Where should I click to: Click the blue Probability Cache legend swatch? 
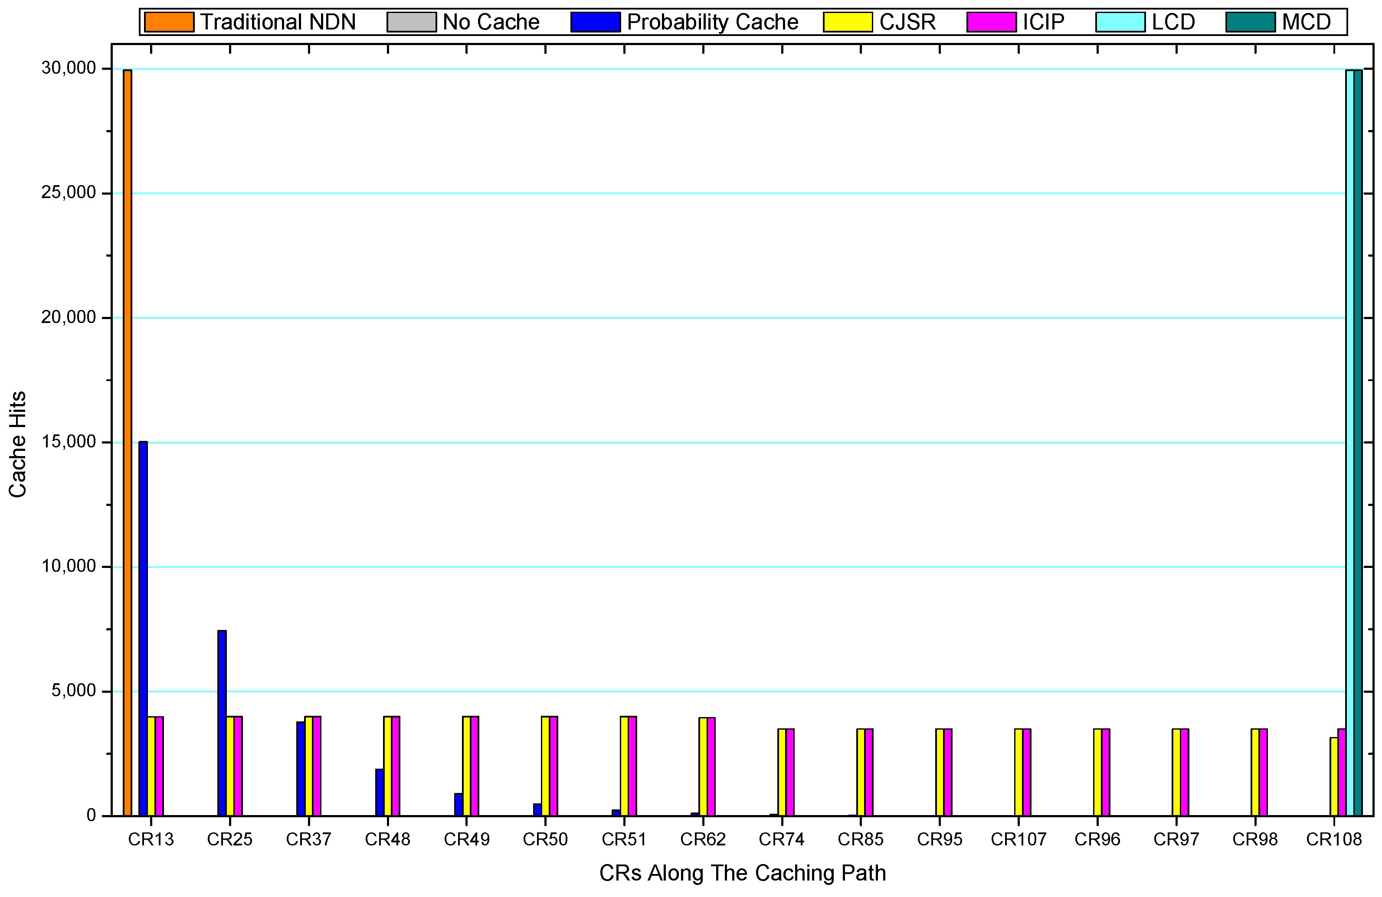595,22
